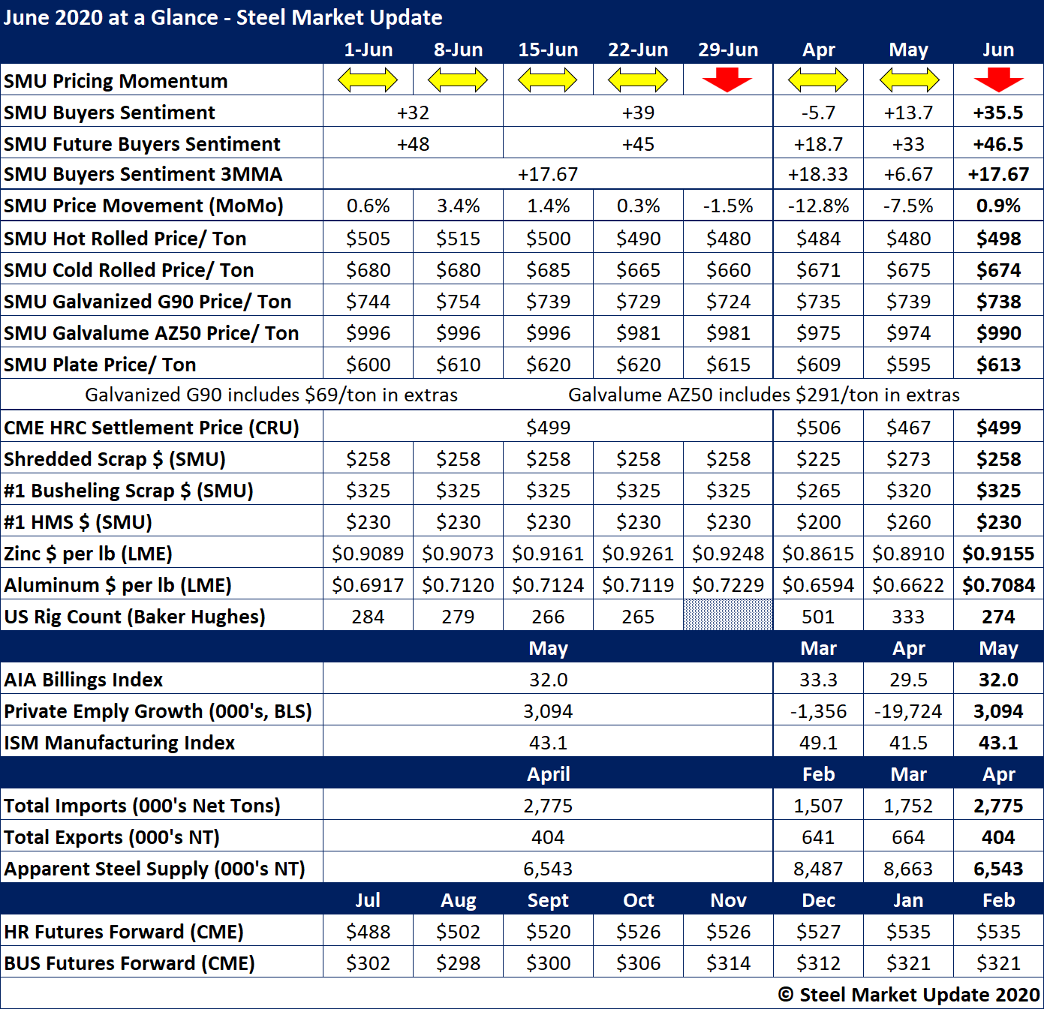
Task: Click the yellow sideways arrow under 1-Jun
Action: click(368, 80)
